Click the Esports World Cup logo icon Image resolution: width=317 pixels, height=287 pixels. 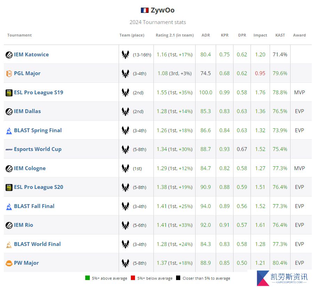point(9,150)
